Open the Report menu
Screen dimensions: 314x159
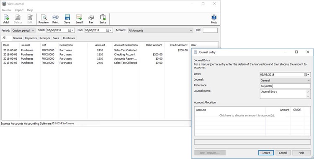click(19, 10)
